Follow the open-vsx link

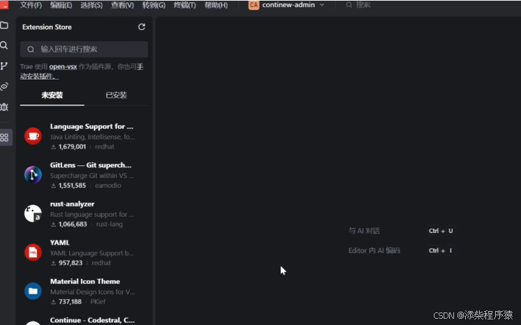tap(63, 66)
